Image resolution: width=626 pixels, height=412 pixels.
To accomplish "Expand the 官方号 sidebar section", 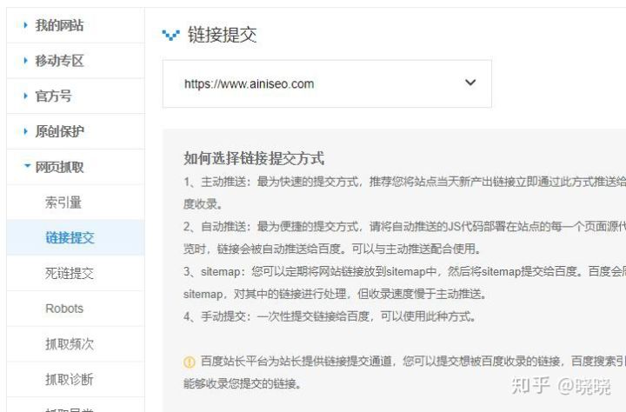I will pyautogui.click(x=76, y=96).
